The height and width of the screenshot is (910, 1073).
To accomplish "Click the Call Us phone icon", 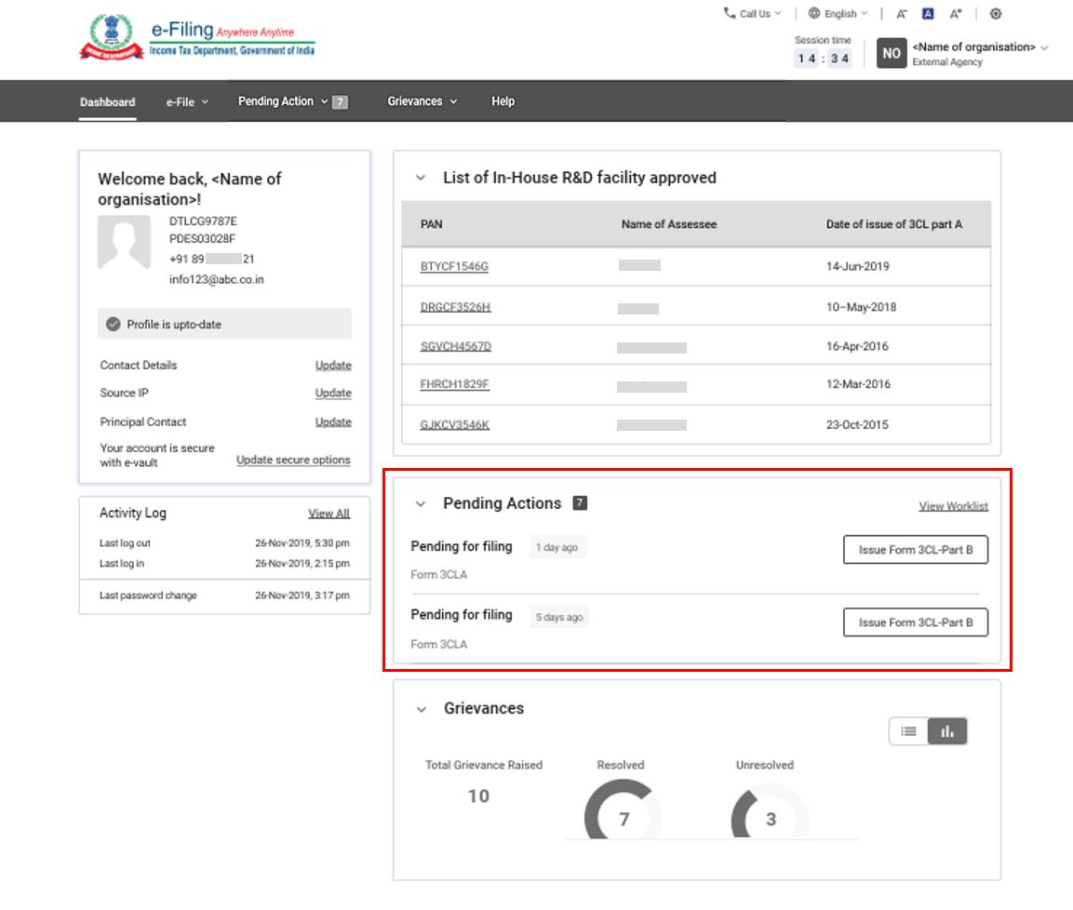I will pyautogui.click(x=729, y=13).
